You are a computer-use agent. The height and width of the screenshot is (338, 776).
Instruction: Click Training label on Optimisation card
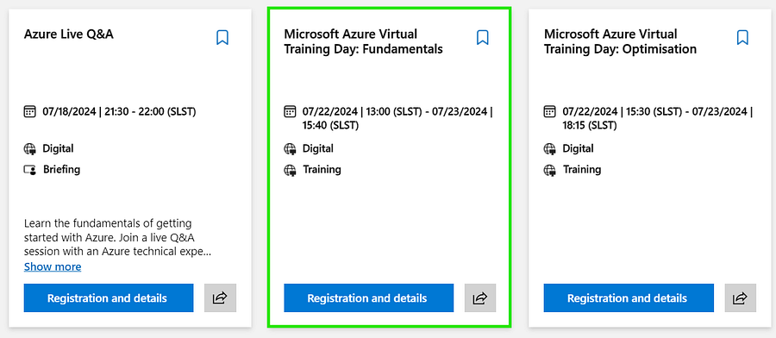point(582,170)
